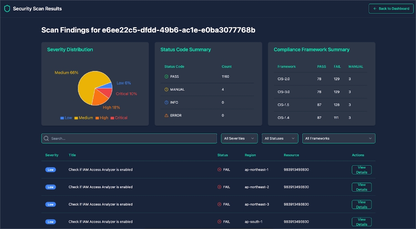Toggle Medium series in pie legend
Screen dimensions: 416x229
pyautogui.click(x=83, y=118)
